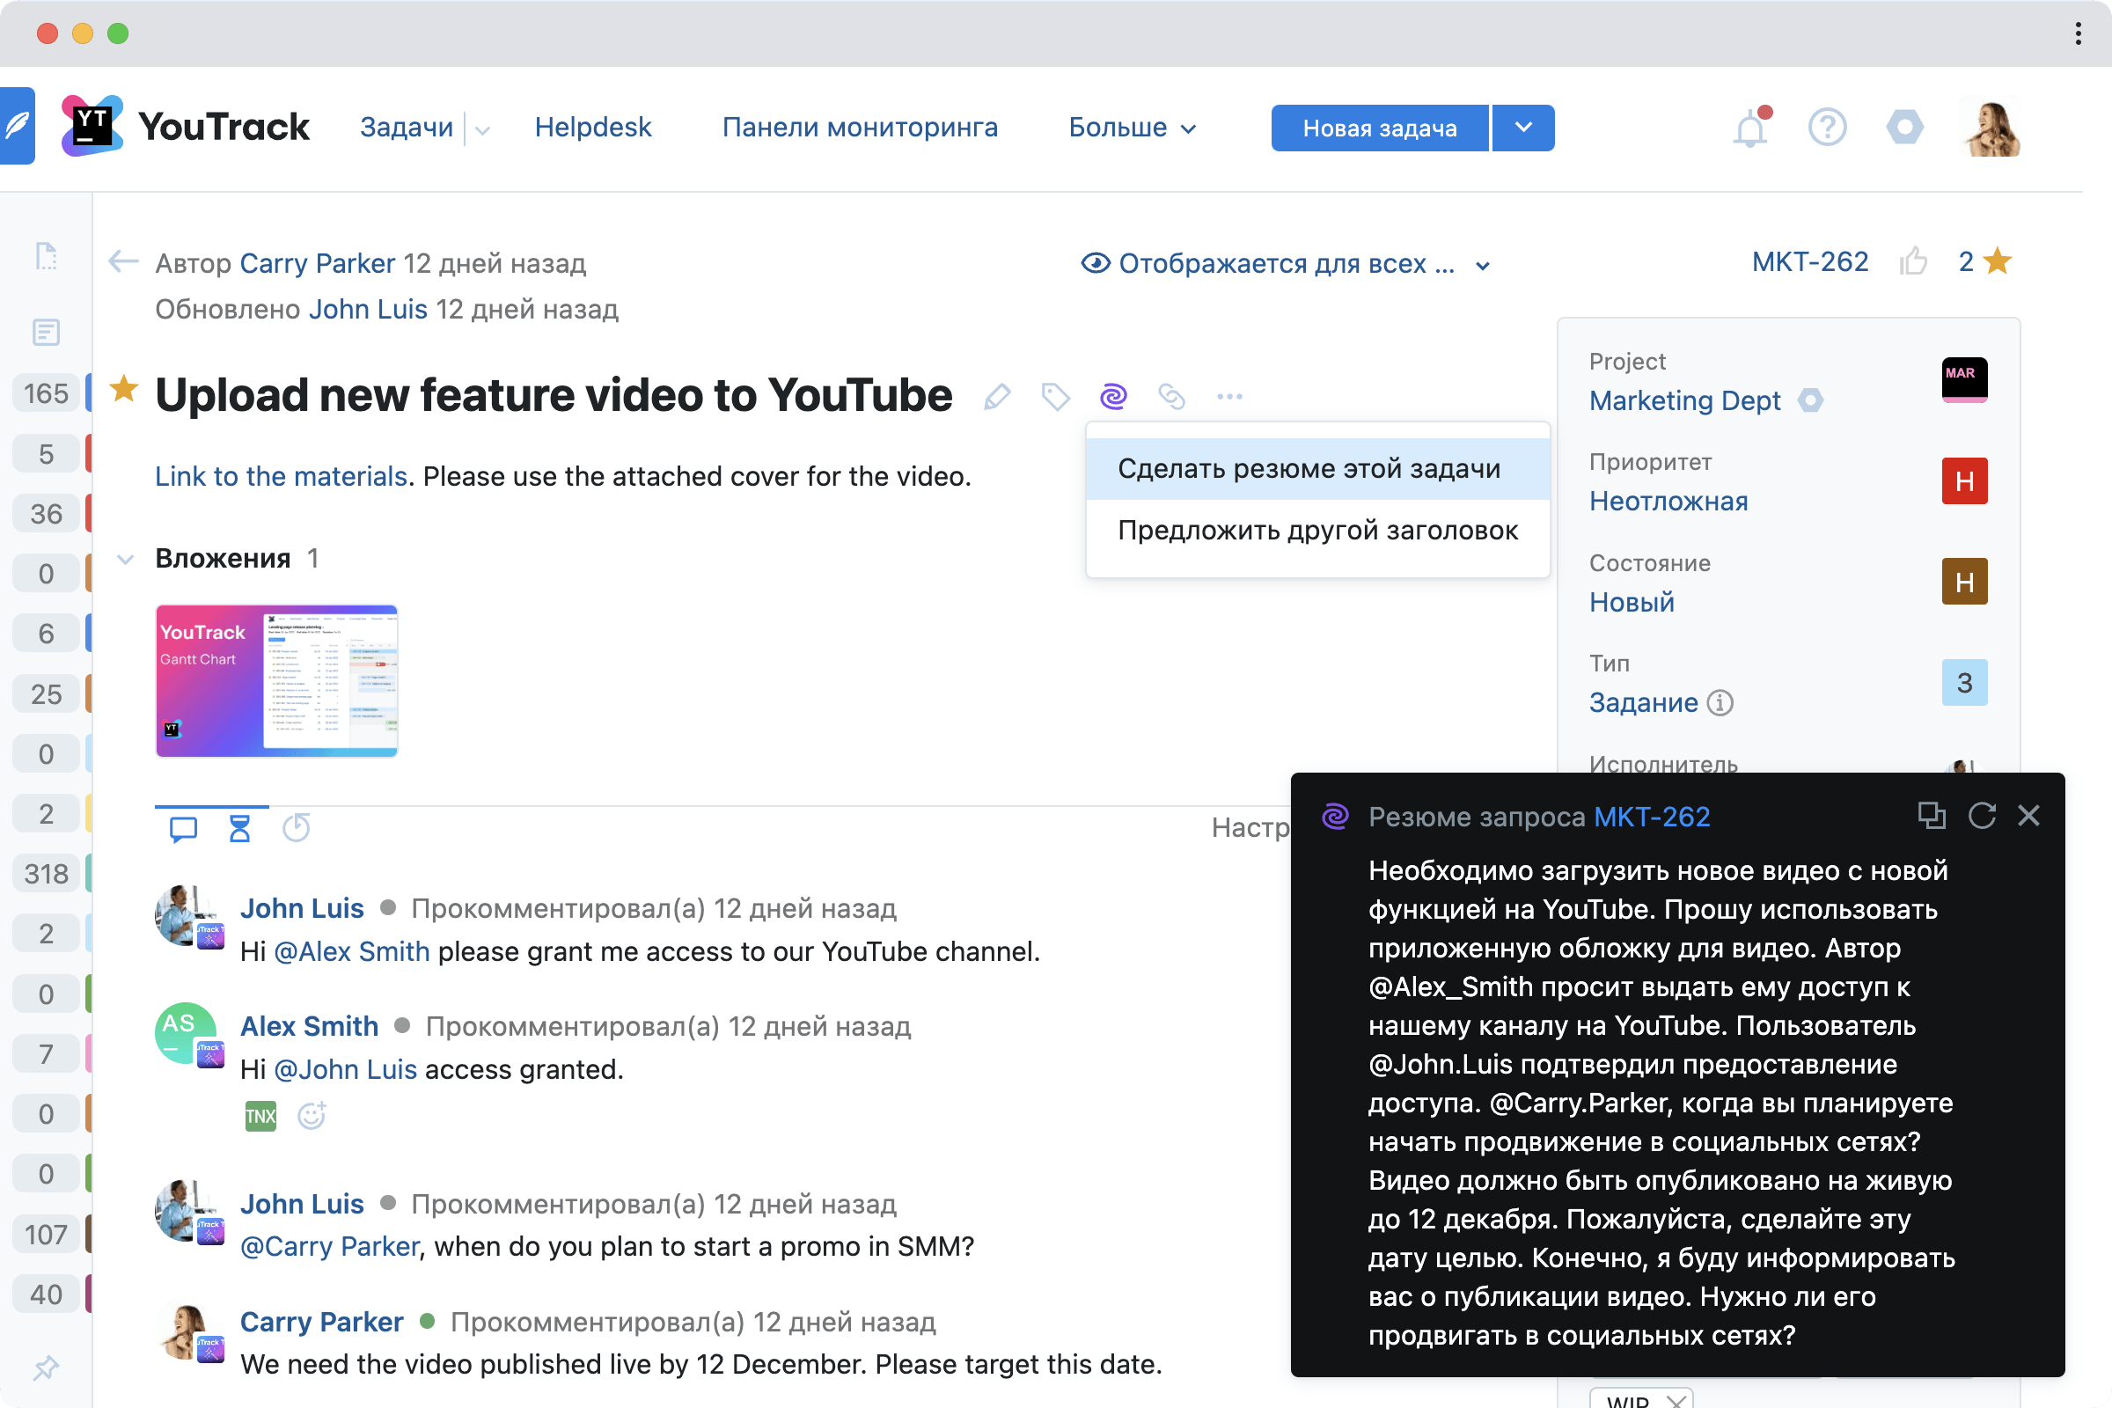The width and height of the screenshot is (2112, 1408).
Task: Star the issue MKT-262
Action: [1997, 261]
